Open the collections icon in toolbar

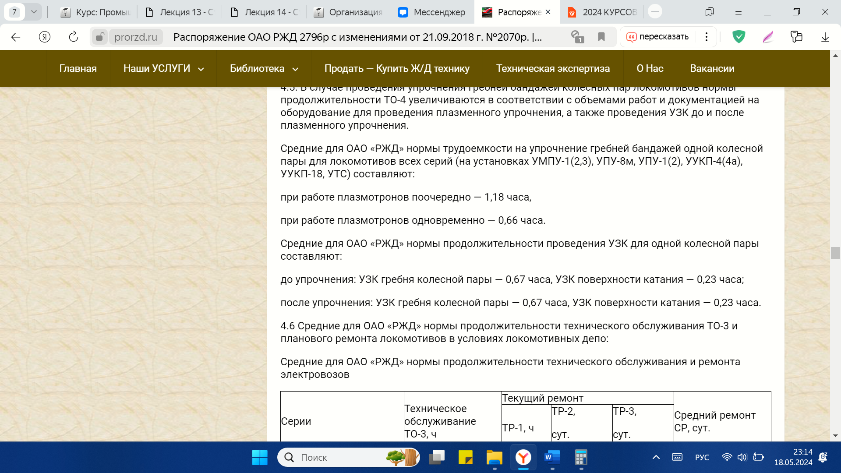[796, 37]
